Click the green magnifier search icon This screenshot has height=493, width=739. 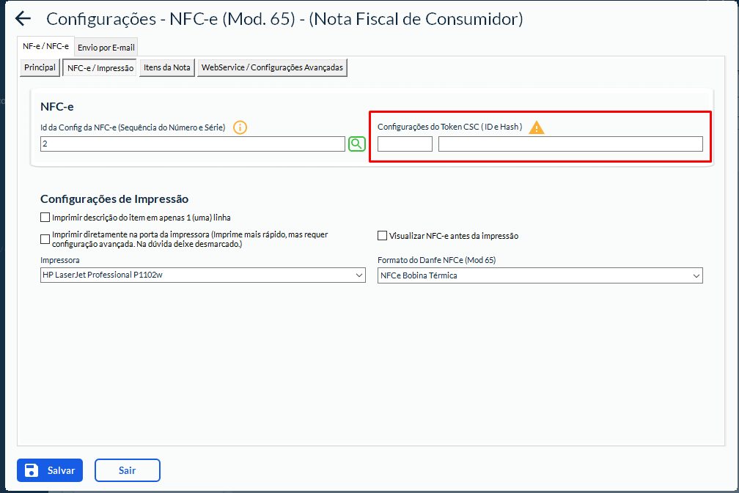pos(356,144)
